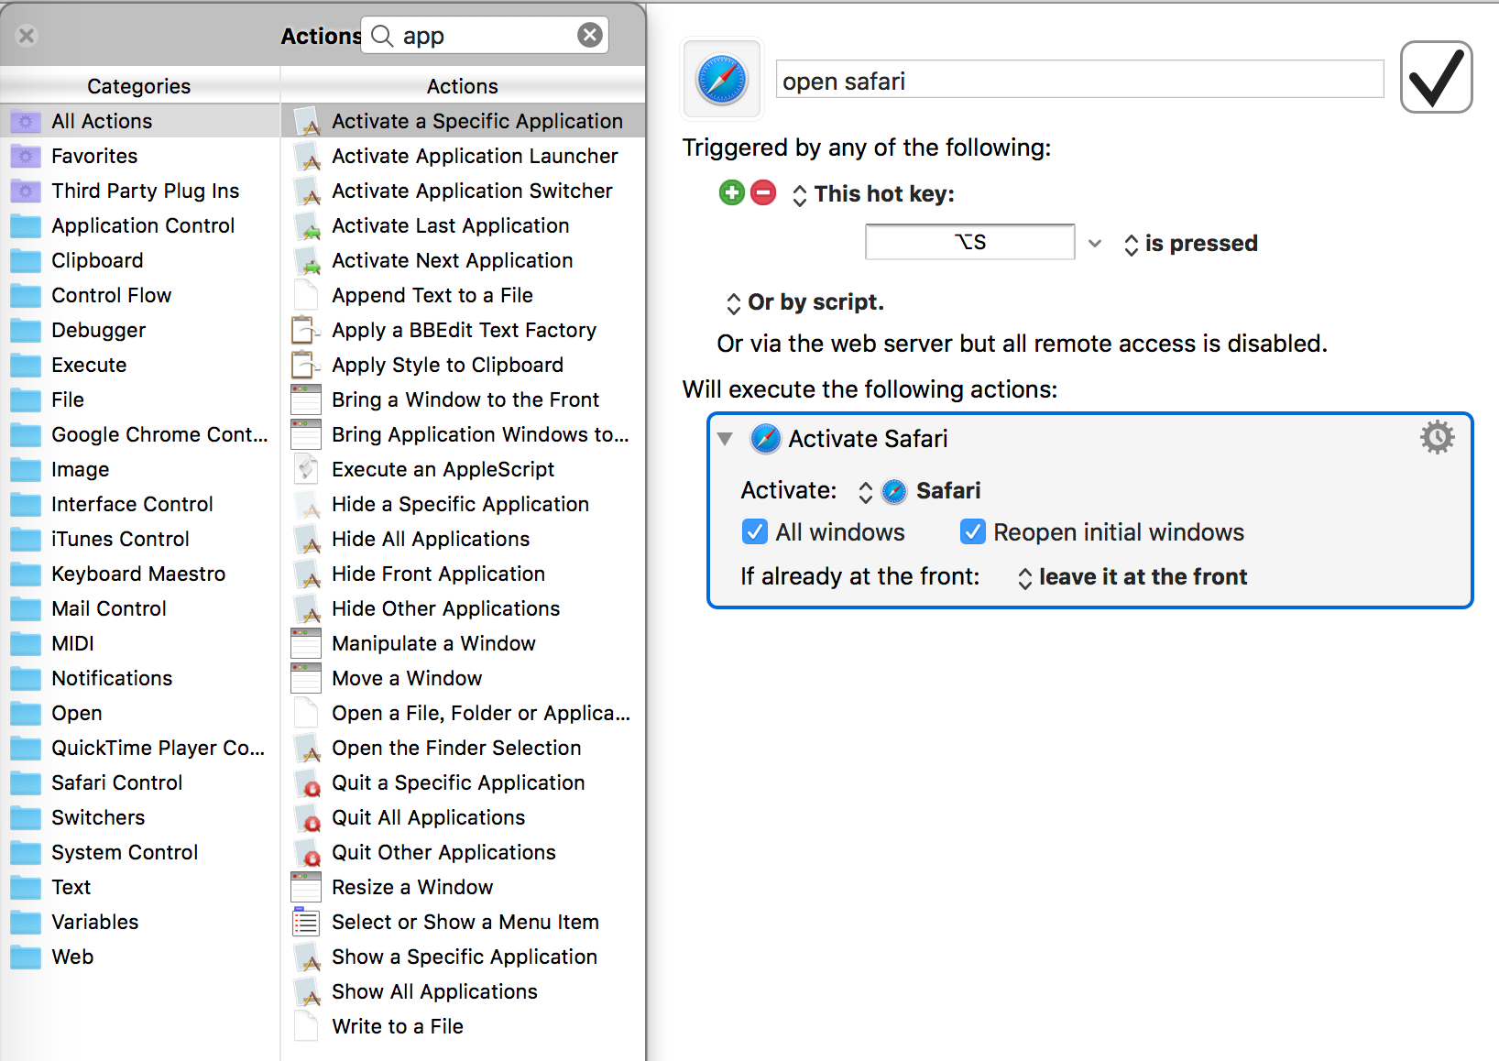Clear the Actions search field with the X icon
The width and height of the screenshot is (1499, 1061).
tap(590, 35)
